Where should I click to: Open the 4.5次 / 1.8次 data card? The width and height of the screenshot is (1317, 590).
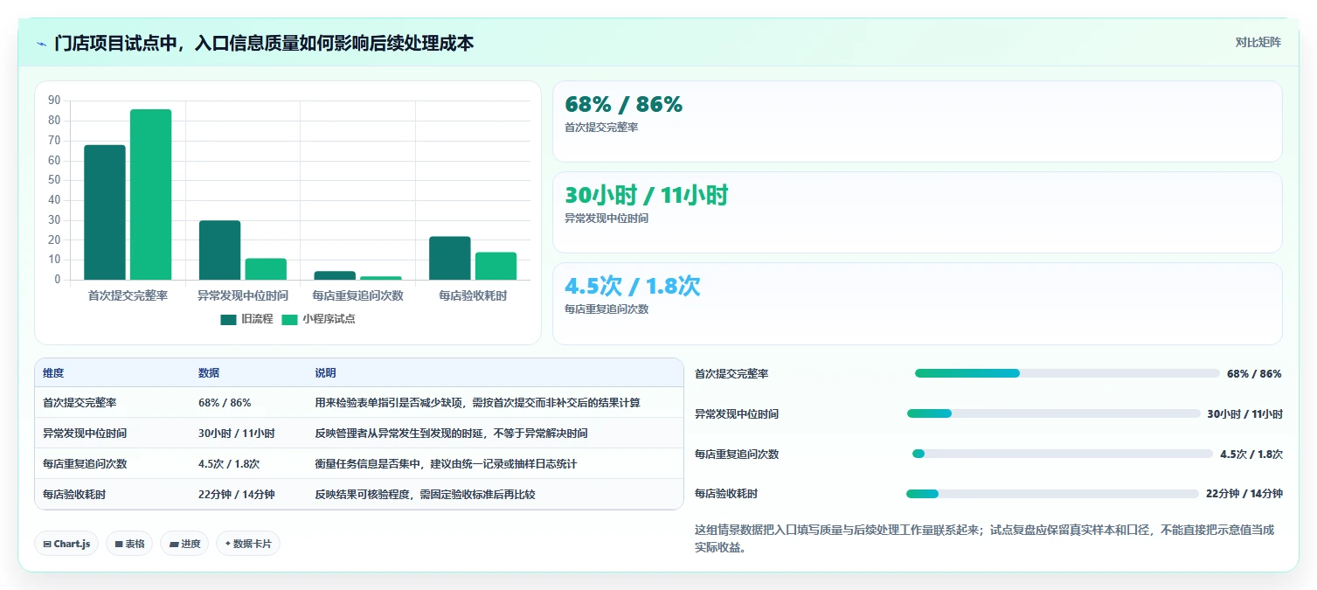point(918,303)
